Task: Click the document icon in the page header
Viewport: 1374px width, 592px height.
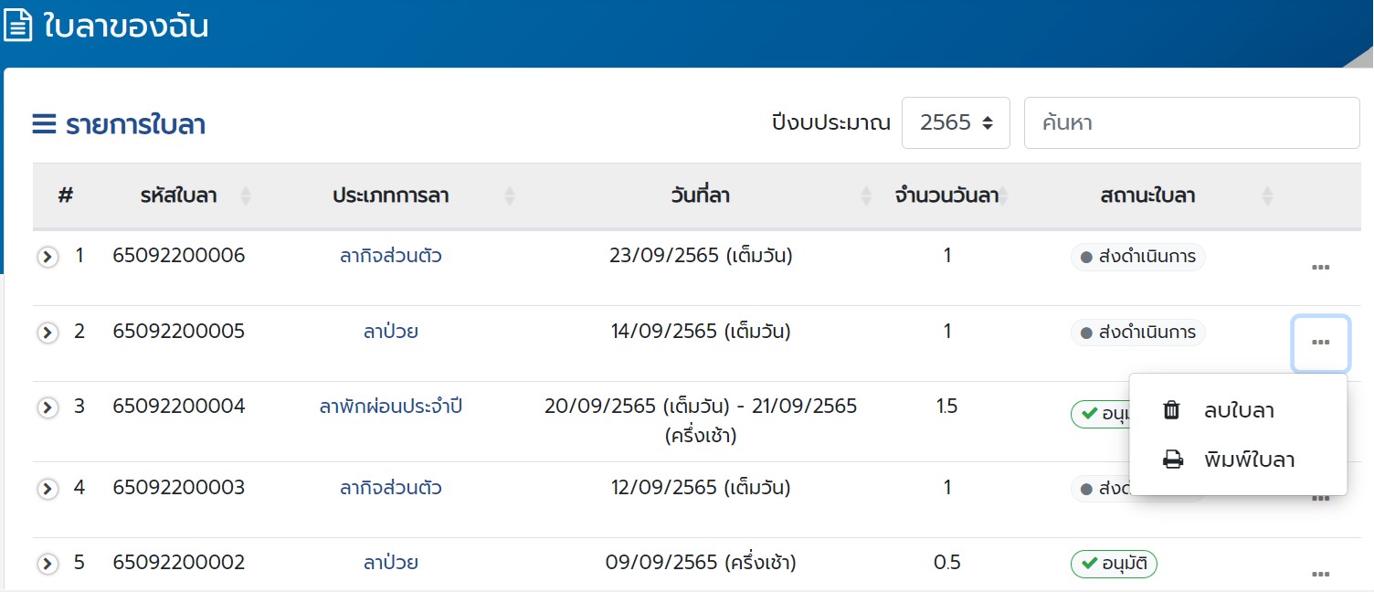Action: tap(18, 26)
